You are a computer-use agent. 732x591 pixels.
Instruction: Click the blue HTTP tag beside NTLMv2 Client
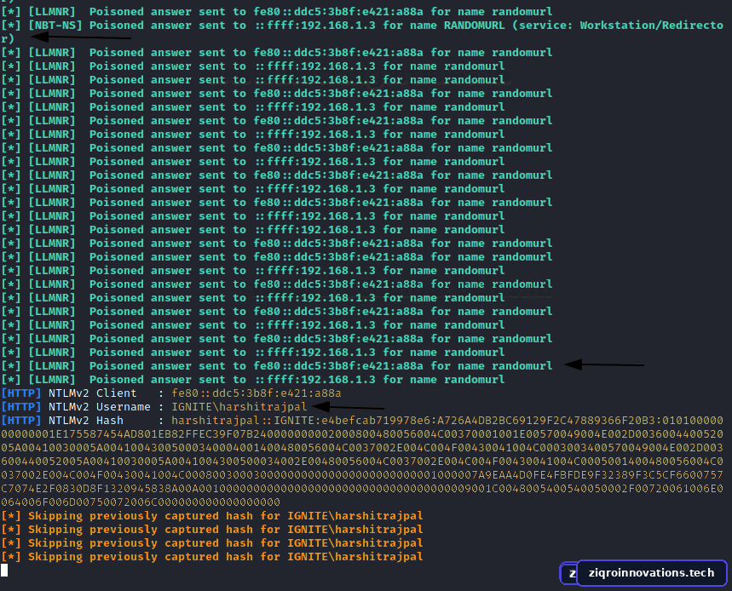[21, 393]
